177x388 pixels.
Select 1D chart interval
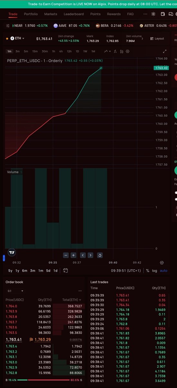click(77, 51)
